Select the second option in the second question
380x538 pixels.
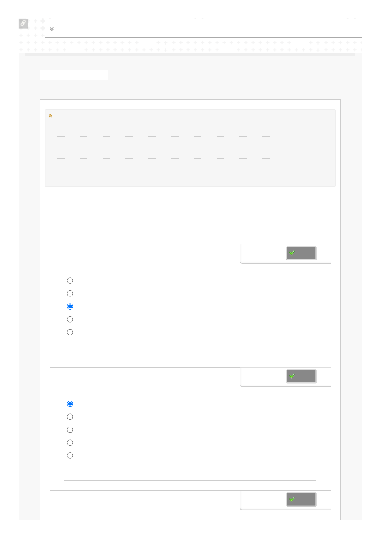click(x=70, y=417)
